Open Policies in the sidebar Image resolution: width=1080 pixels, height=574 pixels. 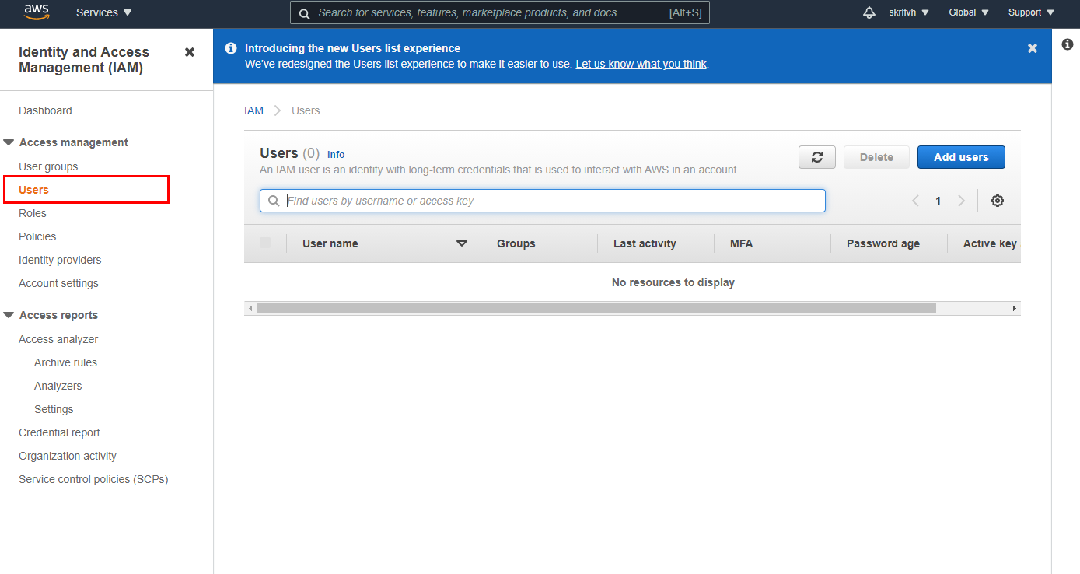click(37, 236)
